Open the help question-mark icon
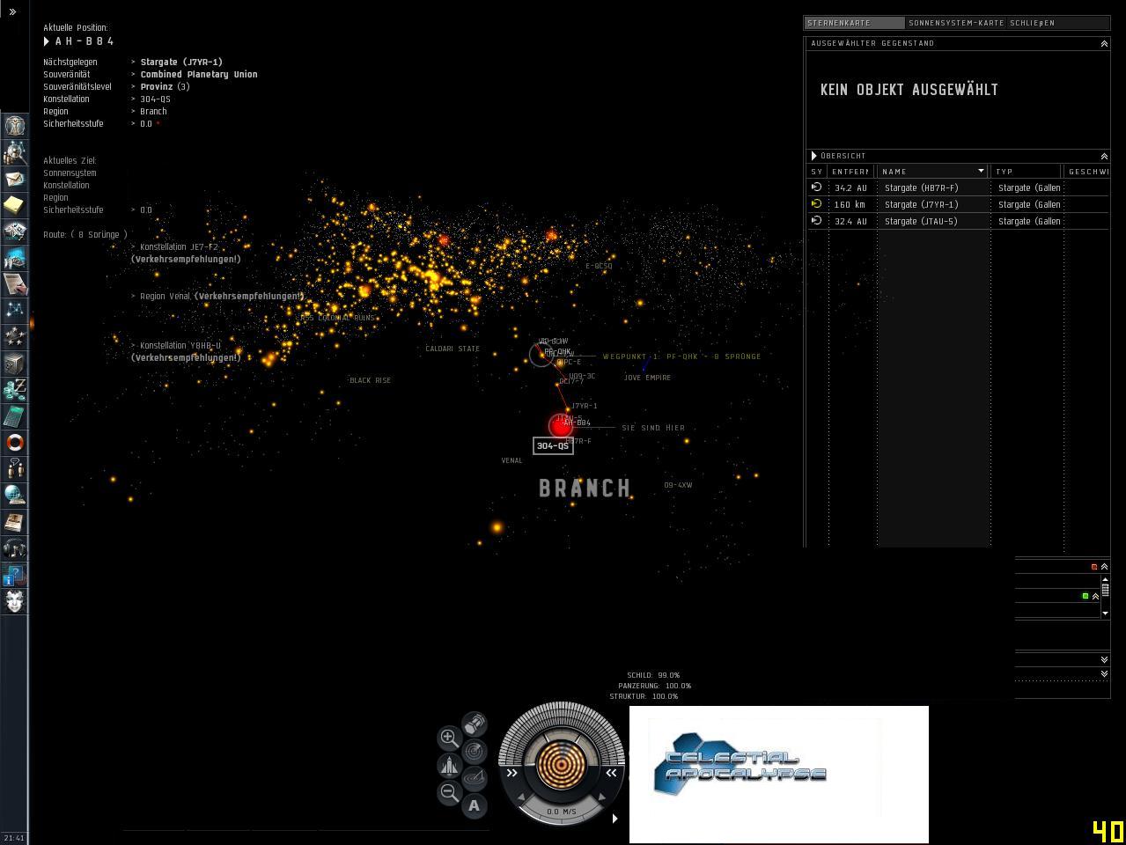Screen dimensions: 1126x845 click(15, 575)
